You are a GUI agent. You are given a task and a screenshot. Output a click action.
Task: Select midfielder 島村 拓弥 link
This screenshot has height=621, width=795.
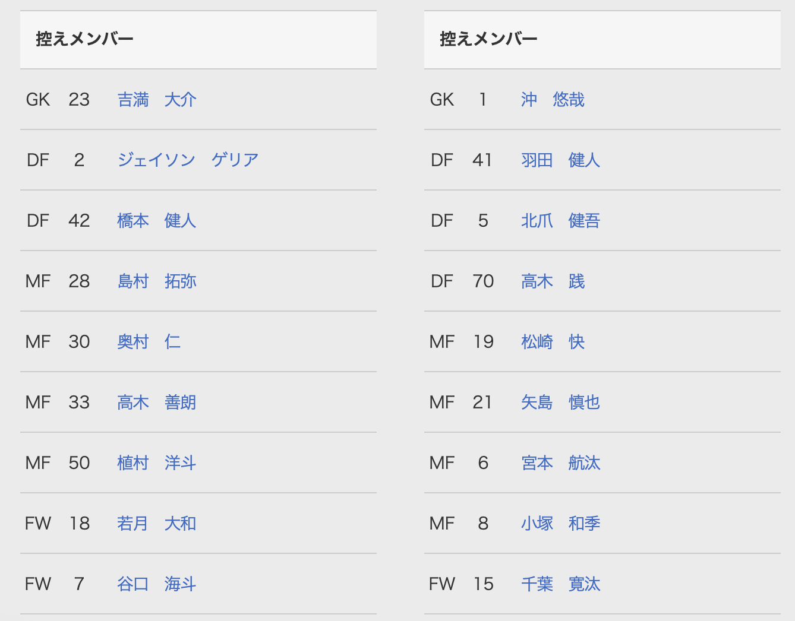tap(157, 281)
